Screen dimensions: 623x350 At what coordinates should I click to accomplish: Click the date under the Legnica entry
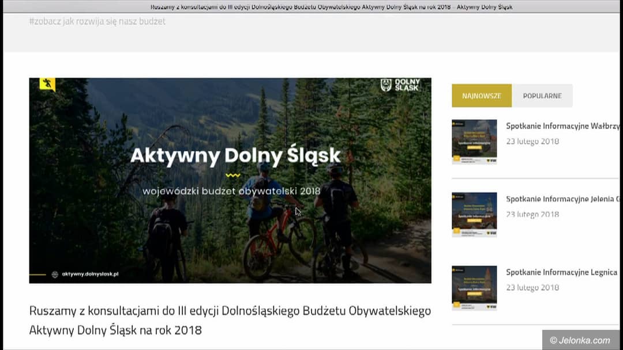[532, 288]
